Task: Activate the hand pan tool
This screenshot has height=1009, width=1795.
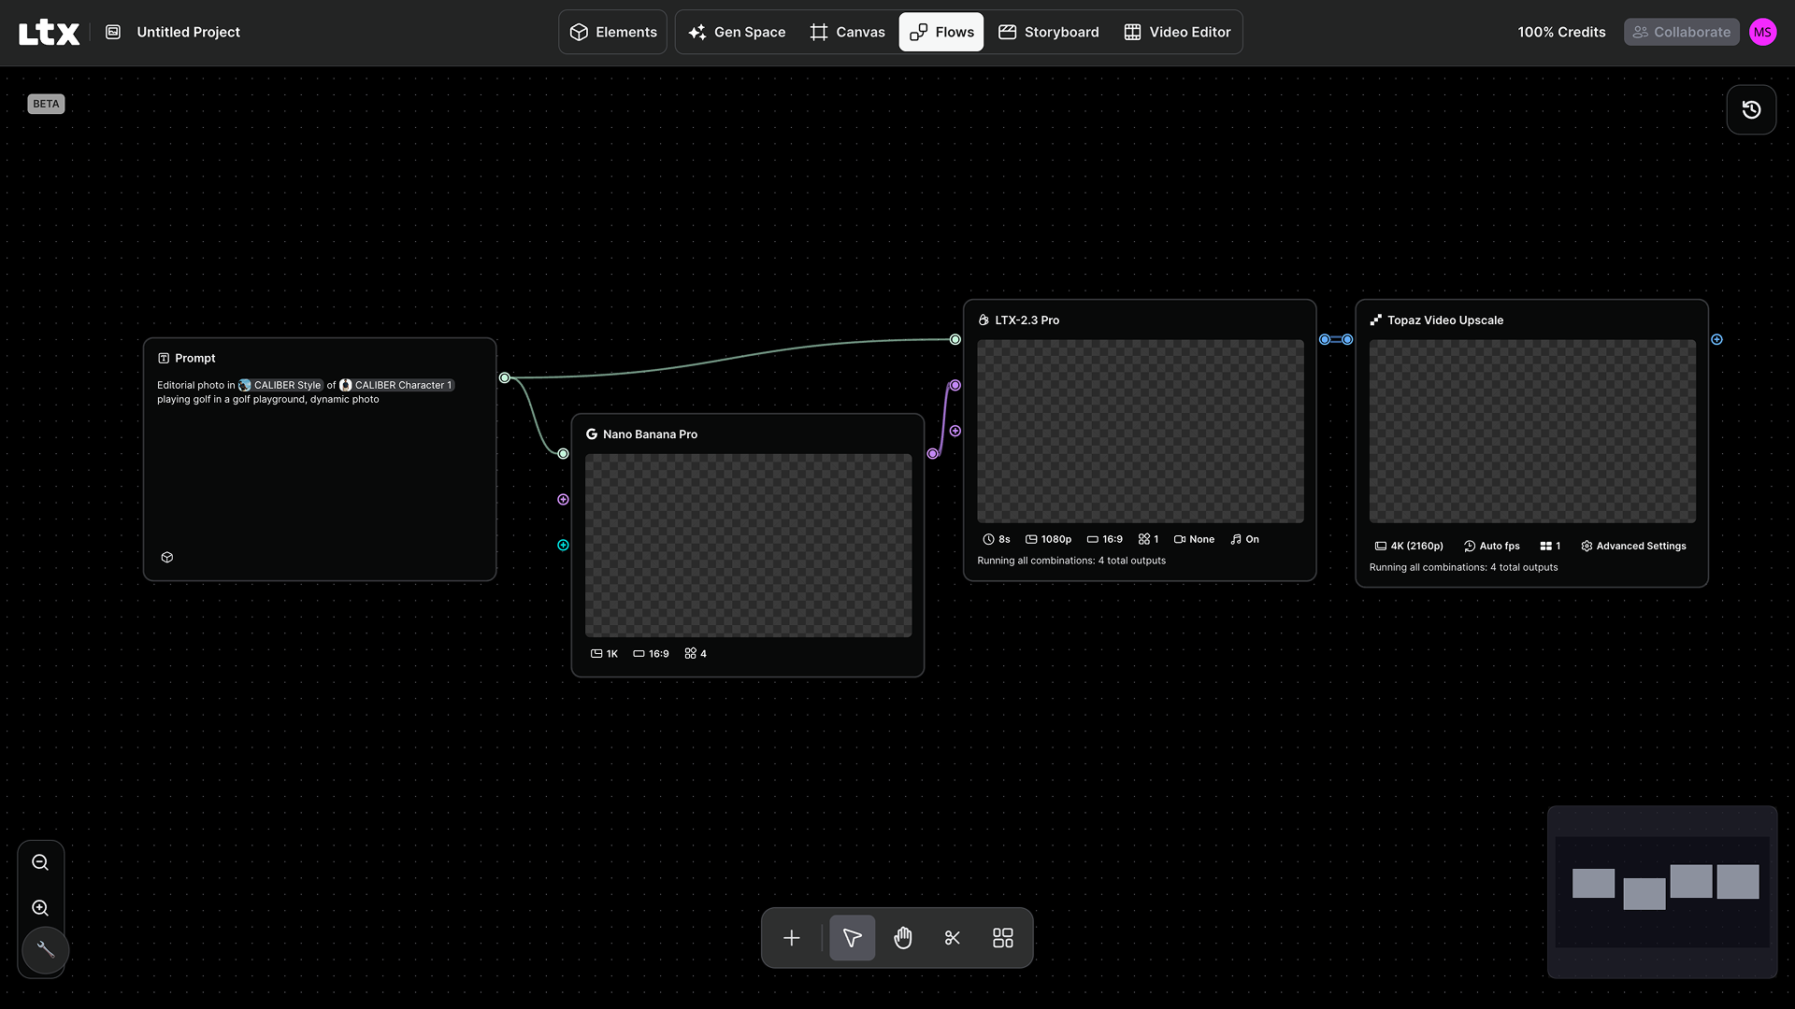Action: point(902,938)
